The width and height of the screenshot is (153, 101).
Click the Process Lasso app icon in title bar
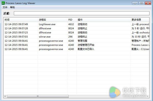[x=3, y=3]
